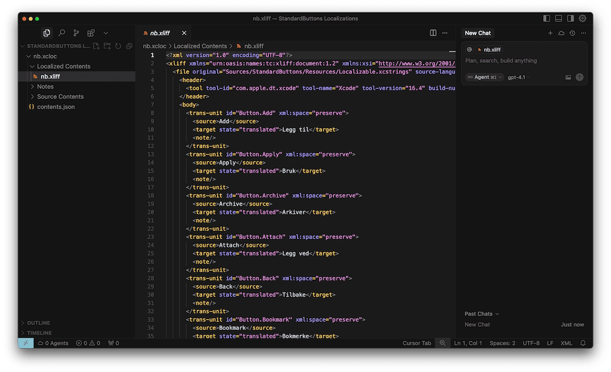Open the Explorer view icon
The width and height of the screenshot is (611, 372).
click(46, 33)
